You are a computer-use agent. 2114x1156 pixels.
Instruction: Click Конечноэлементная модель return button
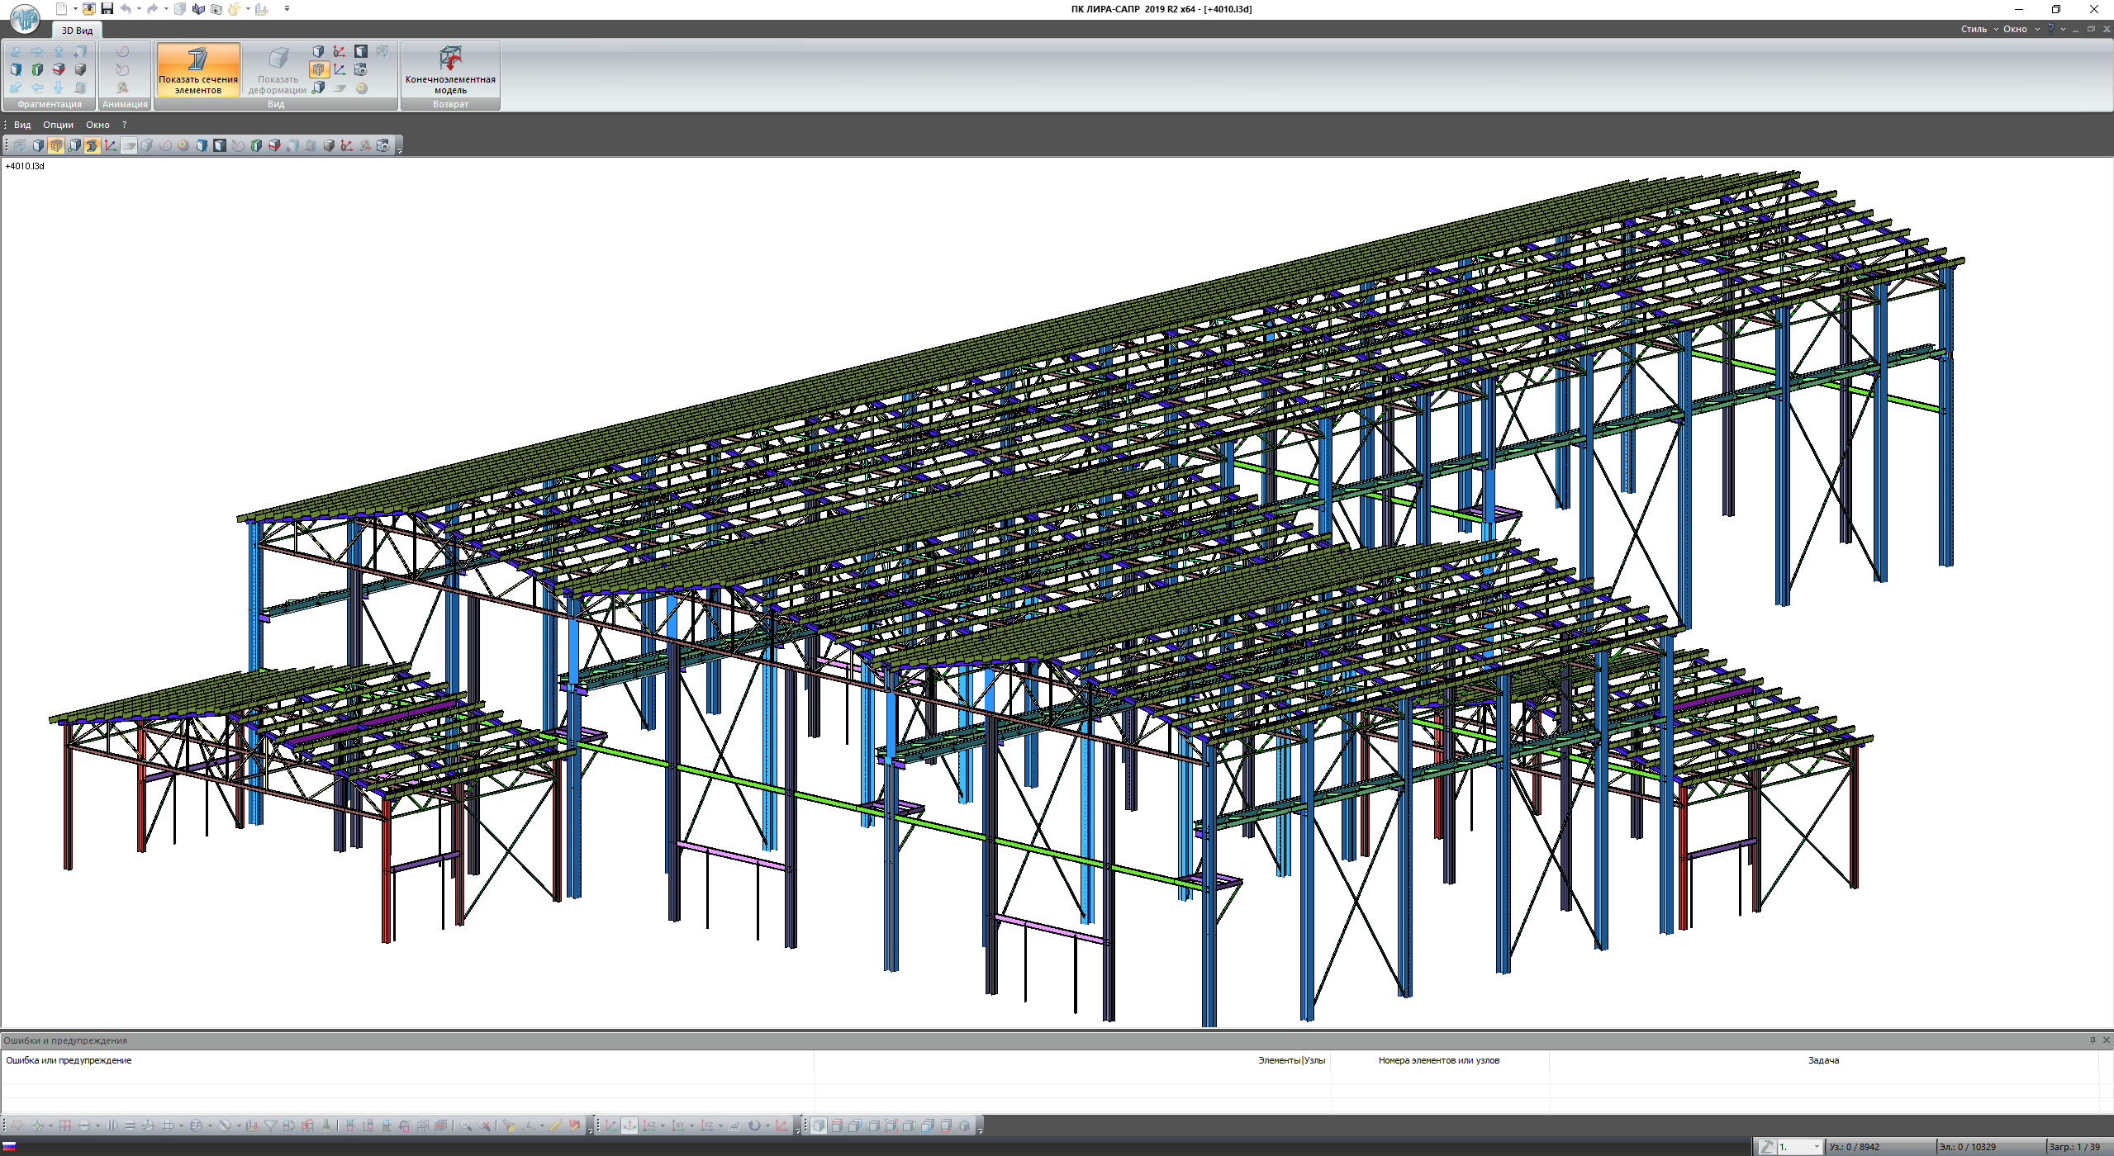pos(450,69)
